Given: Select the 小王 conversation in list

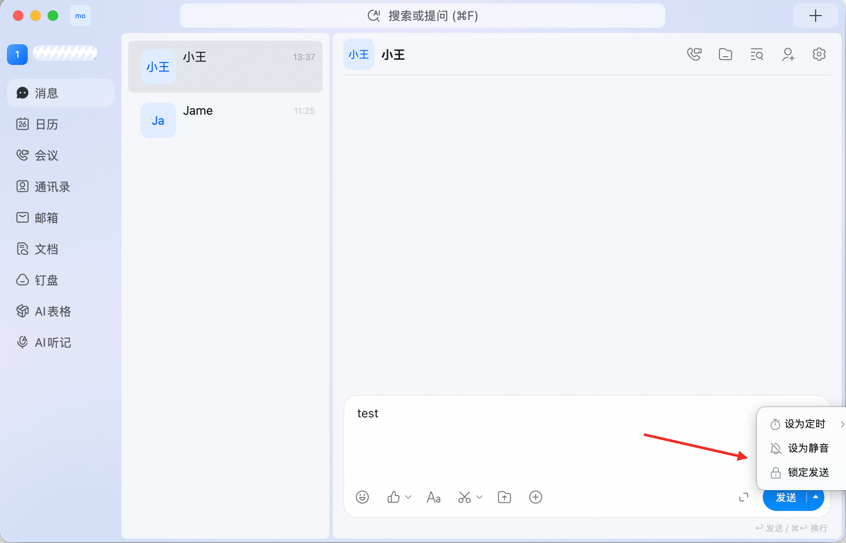Looking at the screenshot, I should coord(225,67).
